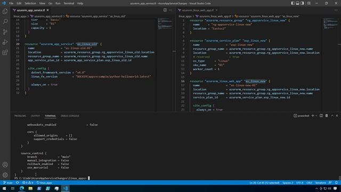Switch to the OUTPUT panel tab

35,116
